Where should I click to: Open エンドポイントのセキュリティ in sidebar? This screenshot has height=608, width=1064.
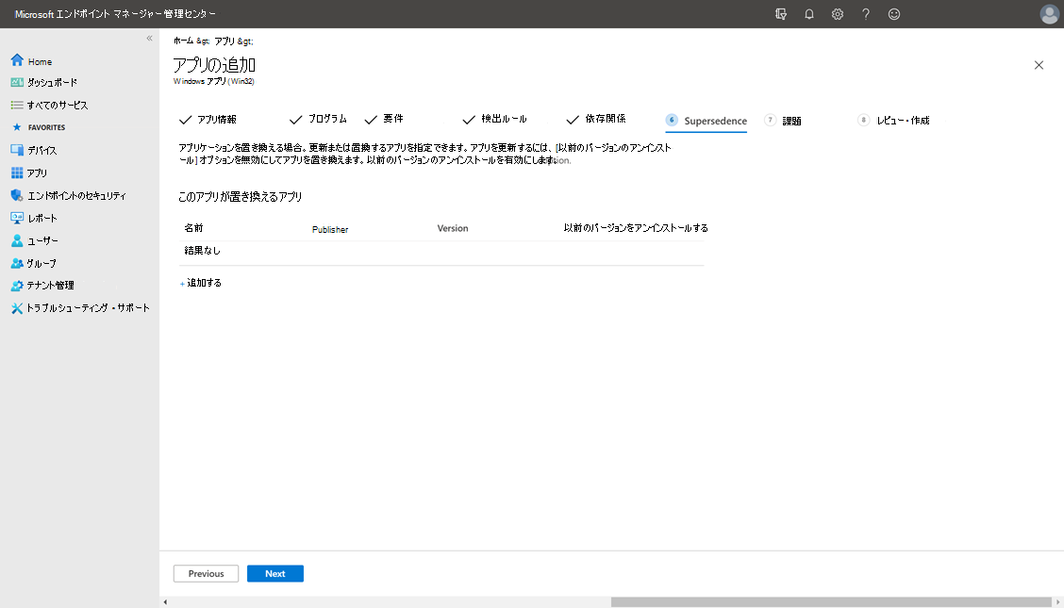pyautogui.click(x=75, y=195)
